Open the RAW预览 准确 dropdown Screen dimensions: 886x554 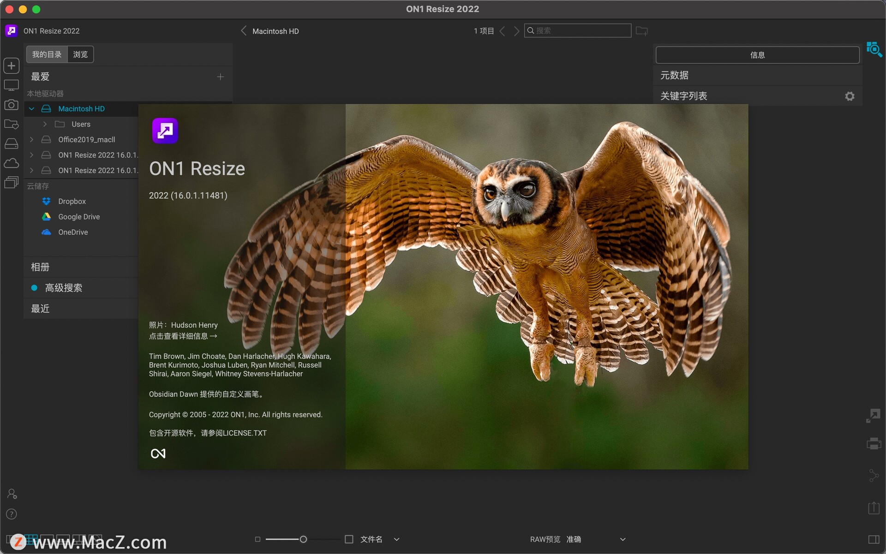(x=596, y=539)
